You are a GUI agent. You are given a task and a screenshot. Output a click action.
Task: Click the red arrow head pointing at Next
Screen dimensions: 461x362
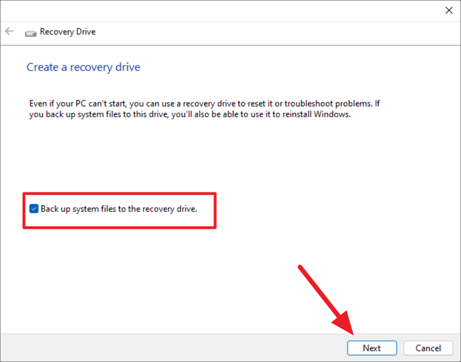[x=345, y=323]
